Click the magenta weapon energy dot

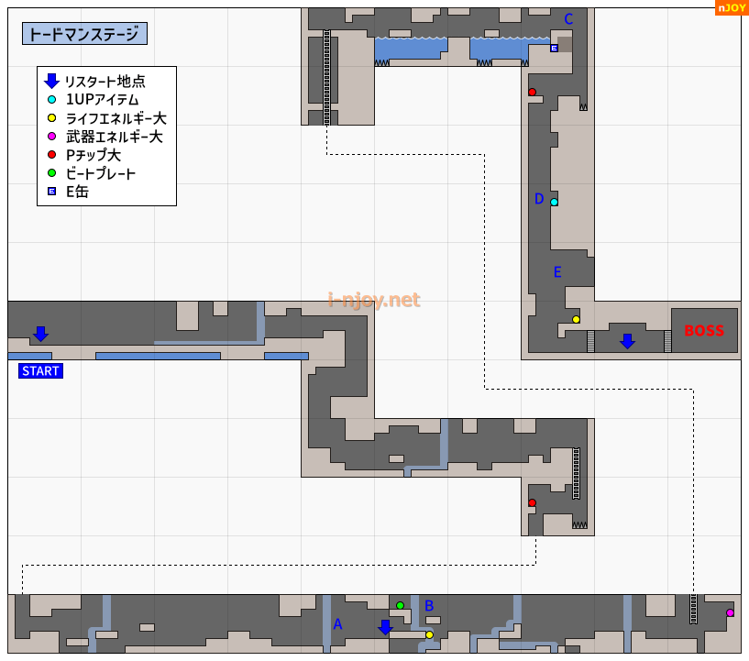point(730,612)
